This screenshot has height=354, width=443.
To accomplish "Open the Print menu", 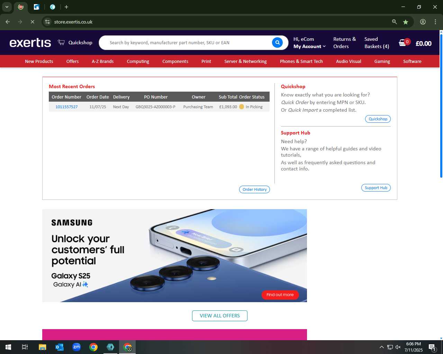I will click(x=206, y=61).
